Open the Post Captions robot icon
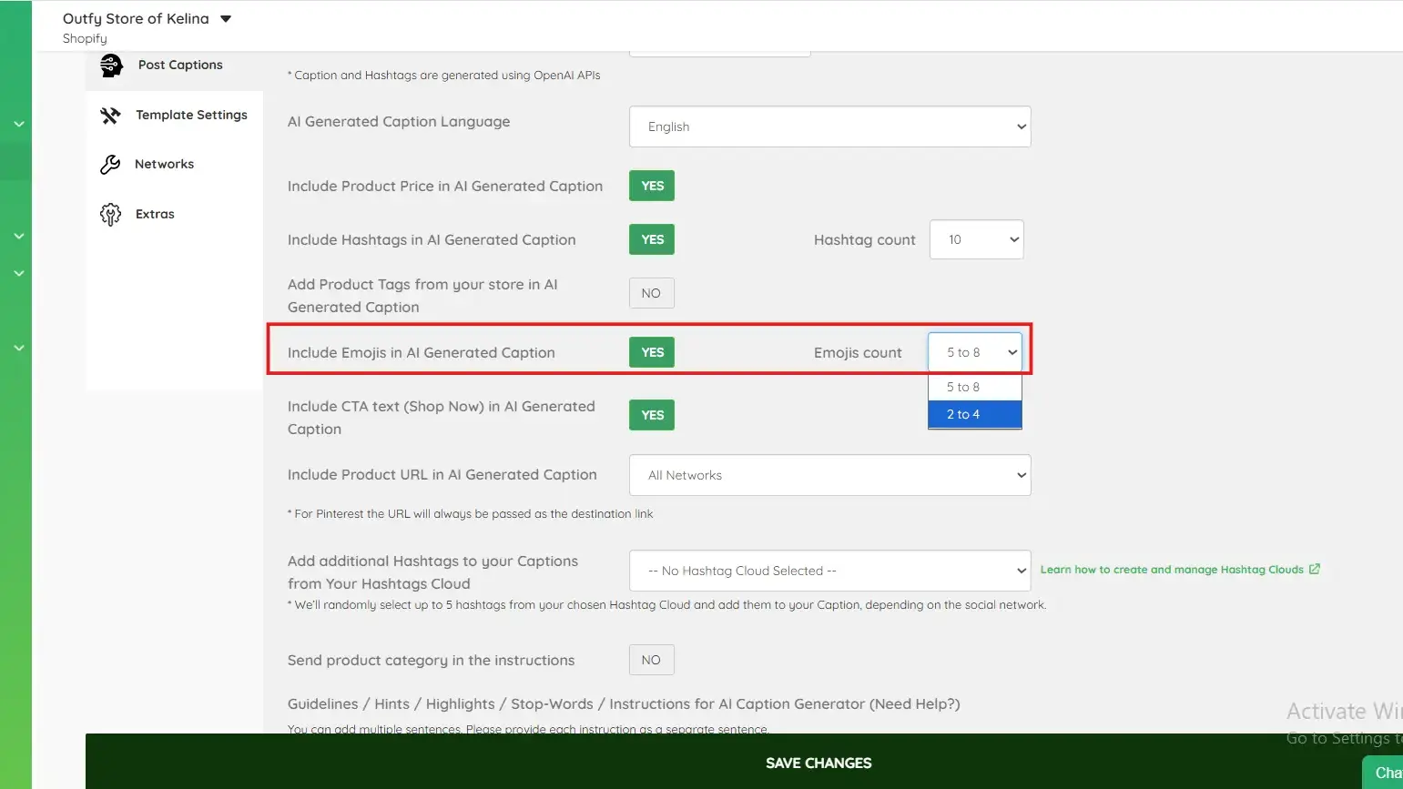 point(111,66)
